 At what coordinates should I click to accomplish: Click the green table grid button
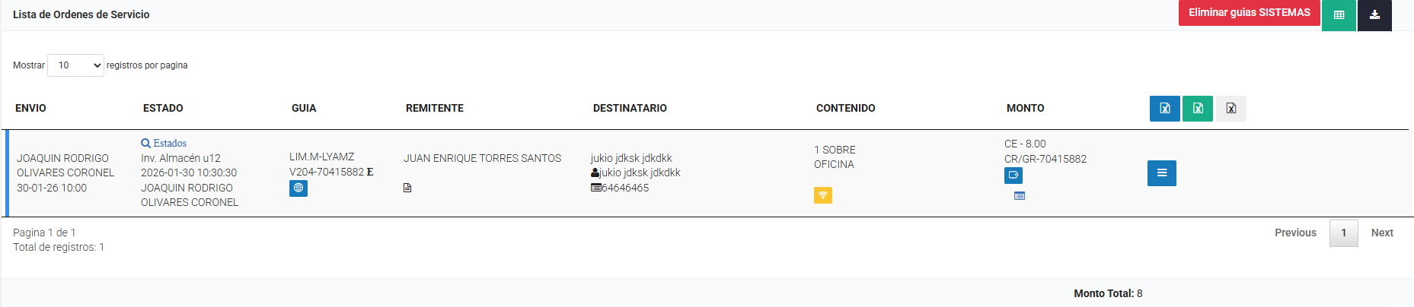coord(1339,15)
